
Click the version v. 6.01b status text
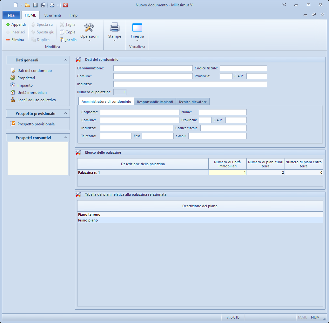[233, 317]
